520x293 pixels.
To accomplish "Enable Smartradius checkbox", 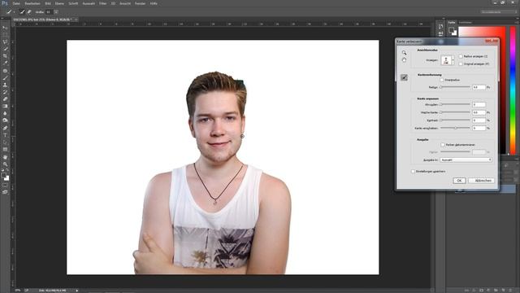I will [442, 80].
